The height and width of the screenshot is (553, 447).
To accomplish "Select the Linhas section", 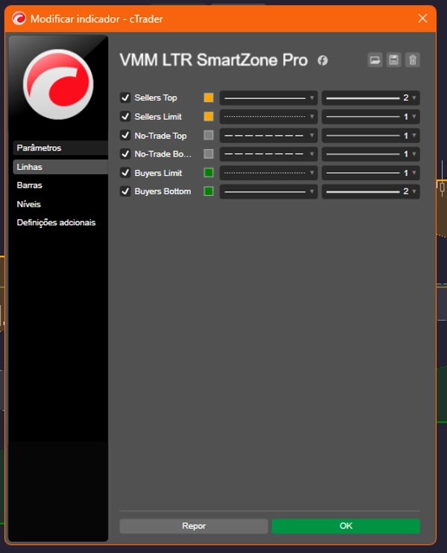I will 60,167.
